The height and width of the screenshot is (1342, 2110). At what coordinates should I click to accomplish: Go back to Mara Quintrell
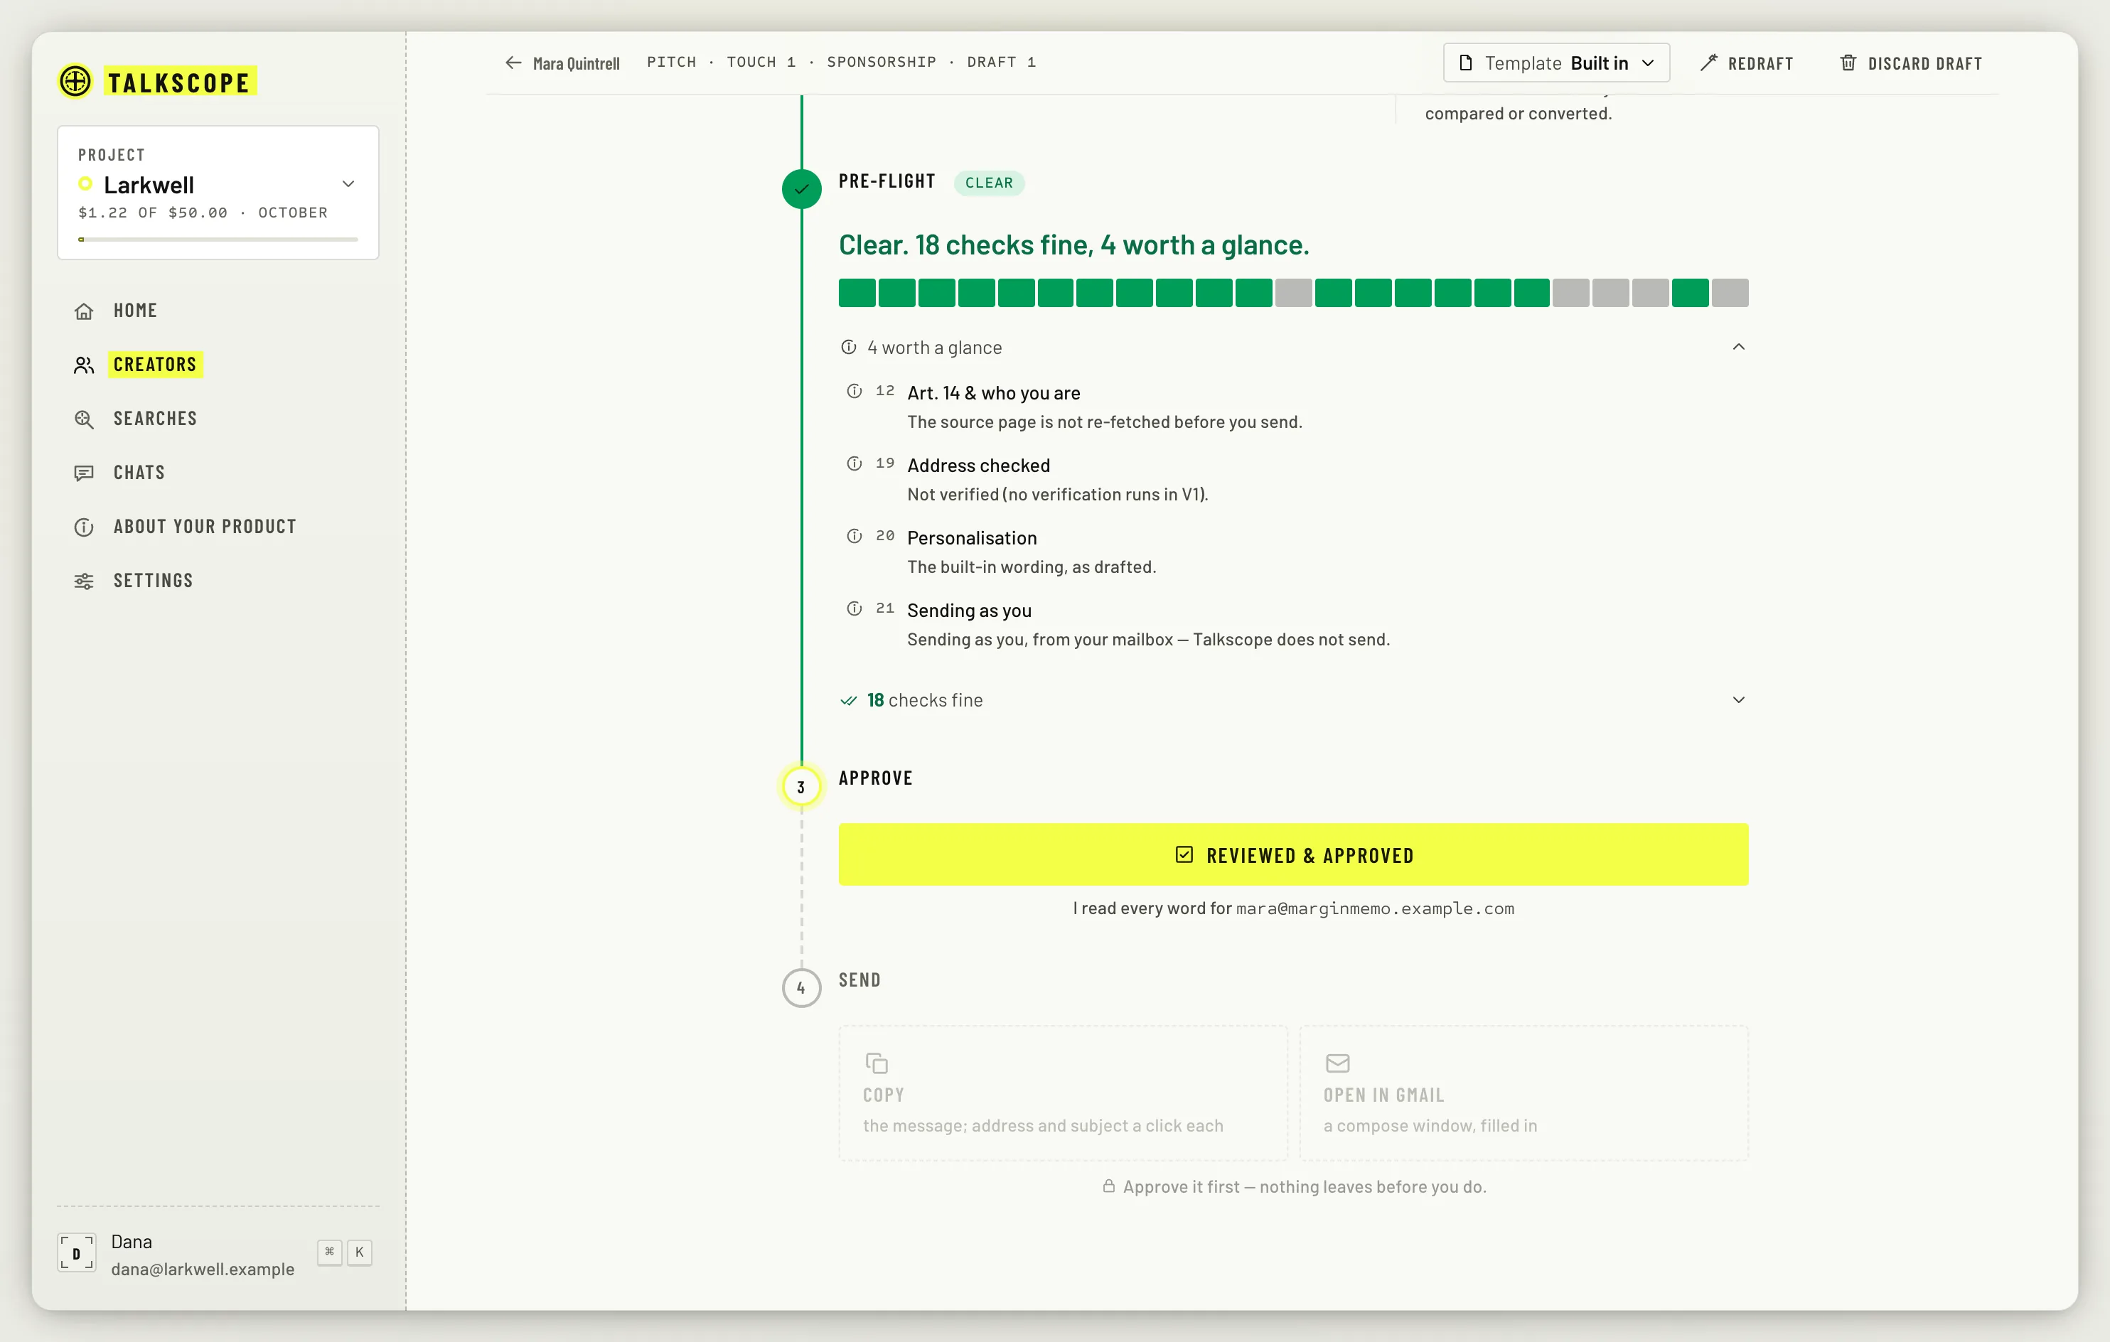click(562, 63)
